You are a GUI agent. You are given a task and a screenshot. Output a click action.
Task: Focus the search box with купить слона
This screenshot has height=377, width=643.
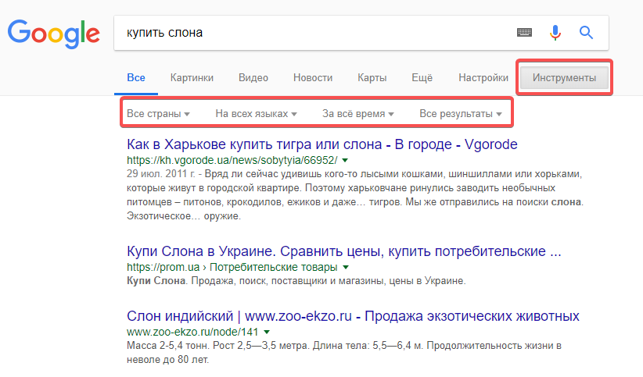pos(361,33)
